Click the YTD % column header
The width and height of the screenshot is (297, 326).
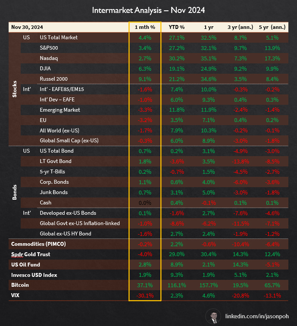point(177,27)
